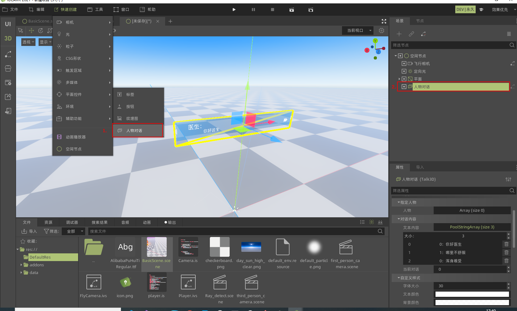Expand the data folder in file tree
The width and height of the screenshot is (517, 311).
[x=21, y=272]
